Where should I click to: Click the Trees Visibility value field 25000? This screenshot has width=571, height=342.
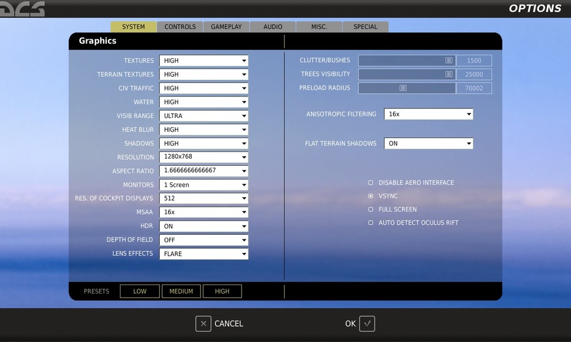pos(474,75)
